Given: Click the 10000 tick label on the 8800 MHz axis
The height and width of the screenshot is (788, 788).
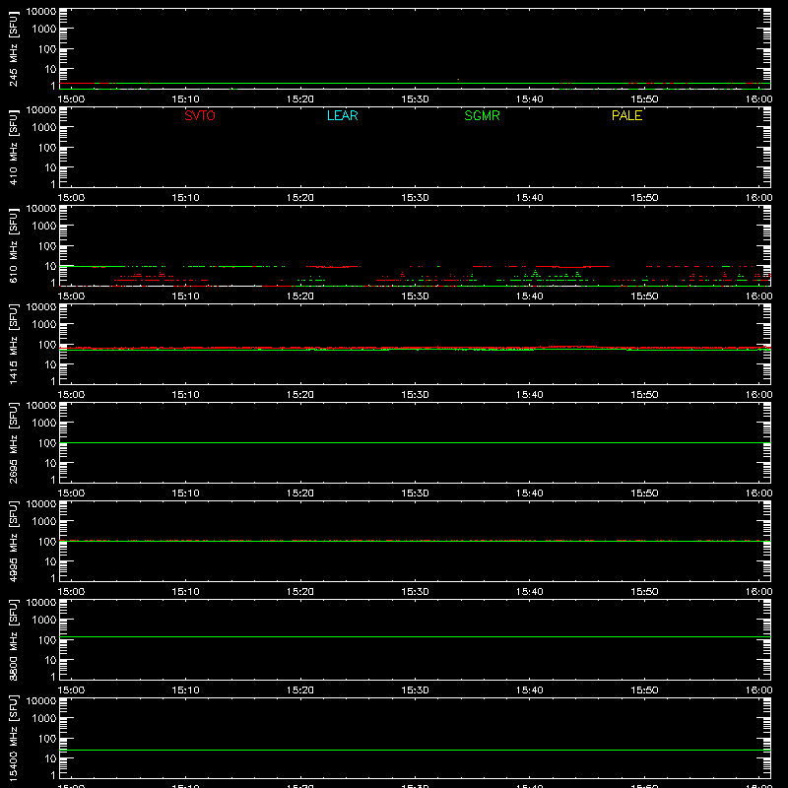Looking at the screenshot, I should [41, 603].
